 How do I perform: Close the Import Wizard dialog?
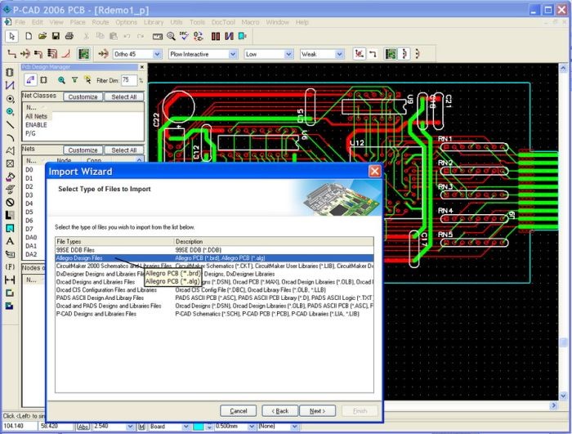(x=374, y=171)
